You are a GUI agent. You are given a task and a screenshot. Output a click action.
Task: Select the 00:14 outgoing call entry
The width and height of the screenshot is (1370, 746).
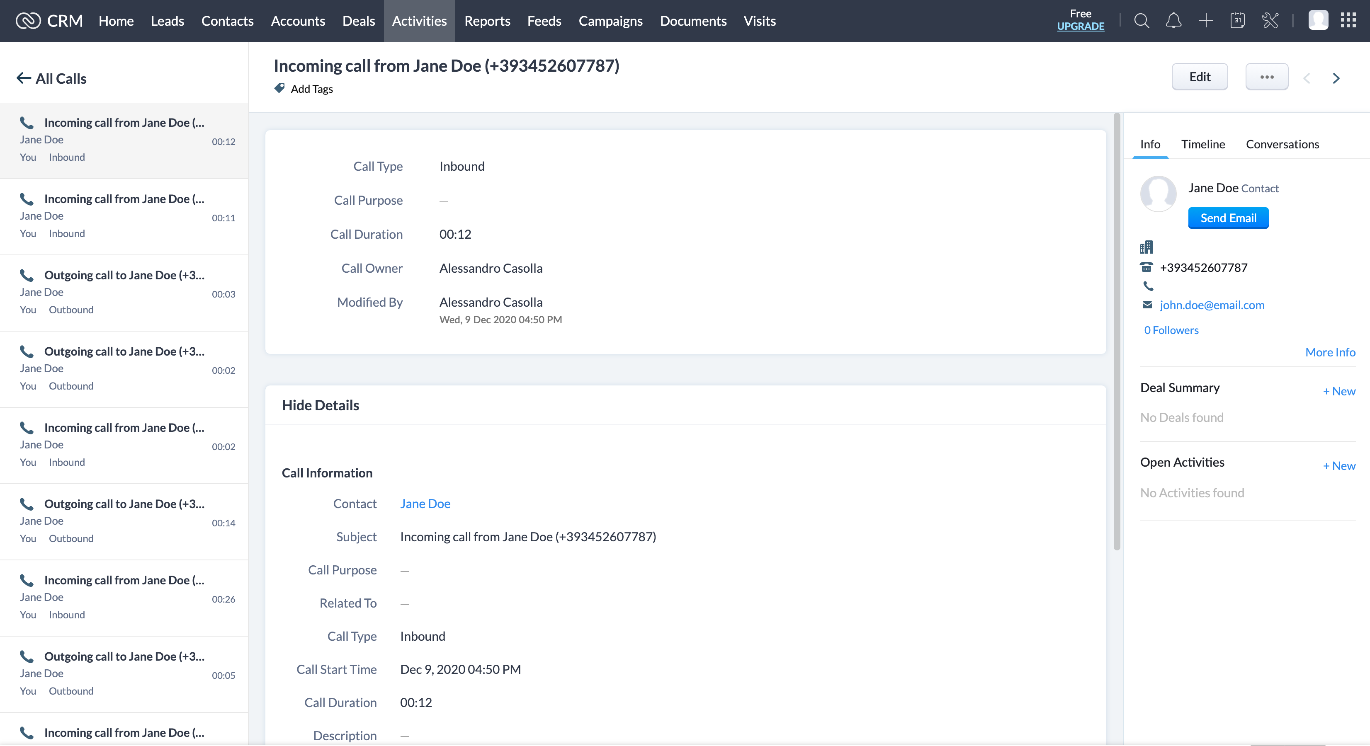pyautogui.click(x=124, y=521)
